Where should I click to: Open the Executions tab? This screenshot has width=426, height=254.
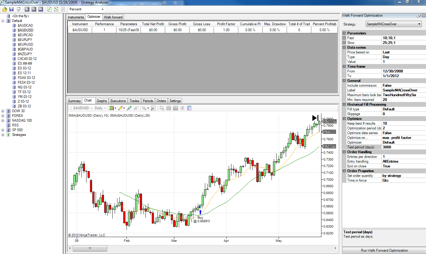118,101
